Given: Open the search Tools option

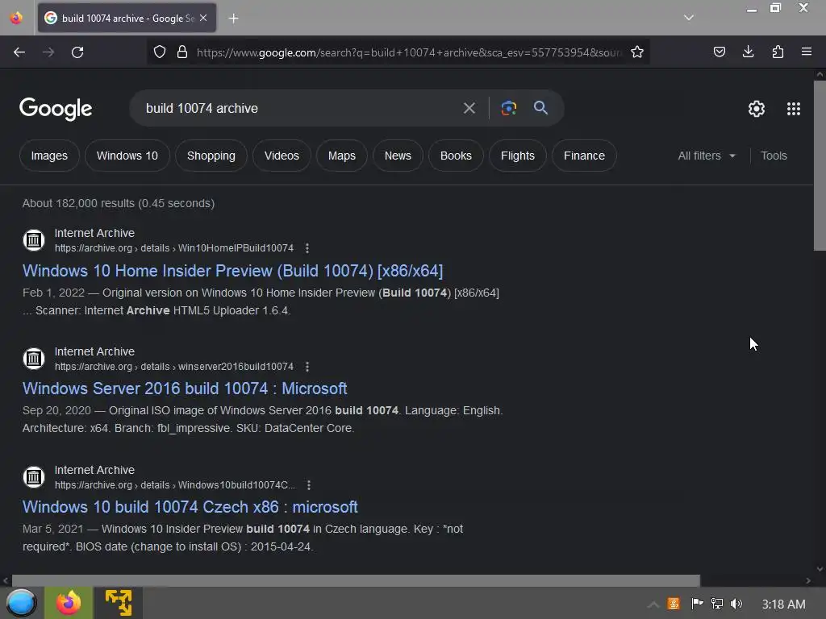Looking at the screenshot, I should pyautogui.click(x=774, y=156).
